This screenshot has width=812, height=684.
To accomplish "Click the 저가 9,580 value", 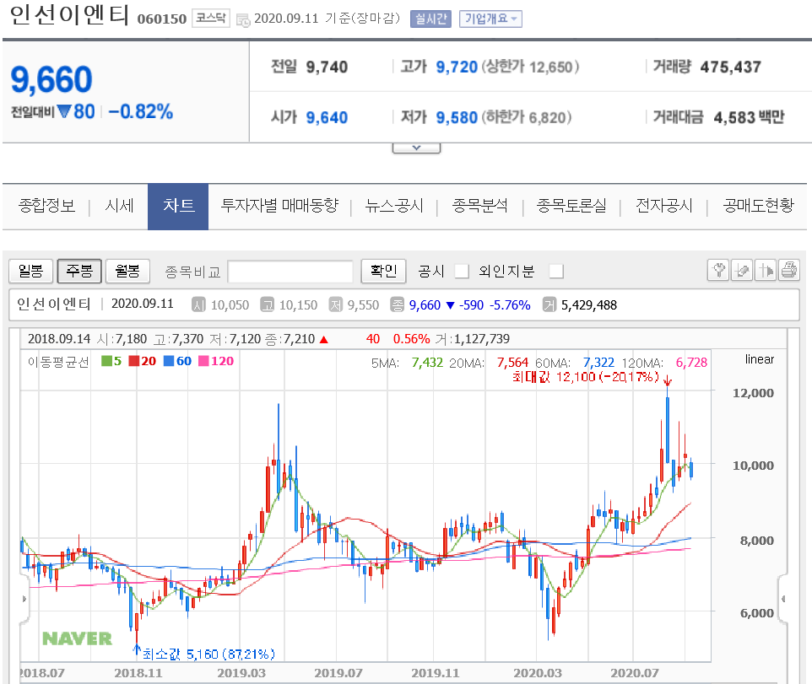I will (x=457, y=118).
